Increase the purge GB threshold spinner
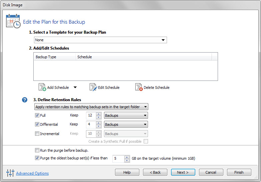 (x=127, y=157)
